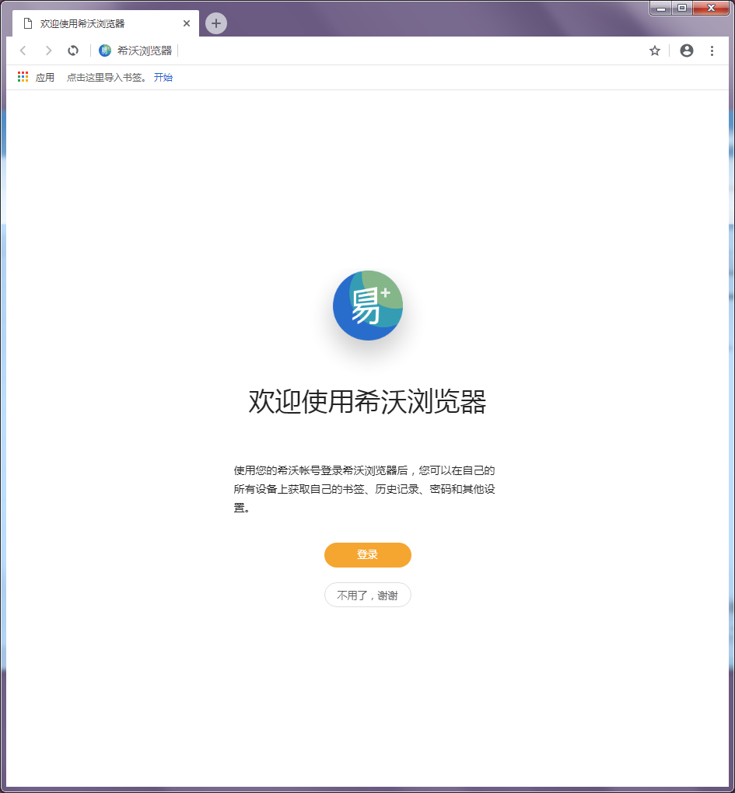Viewport: 735px width, 793px height.
Task: Open the user account profile icon
Action: click(687, 51)
